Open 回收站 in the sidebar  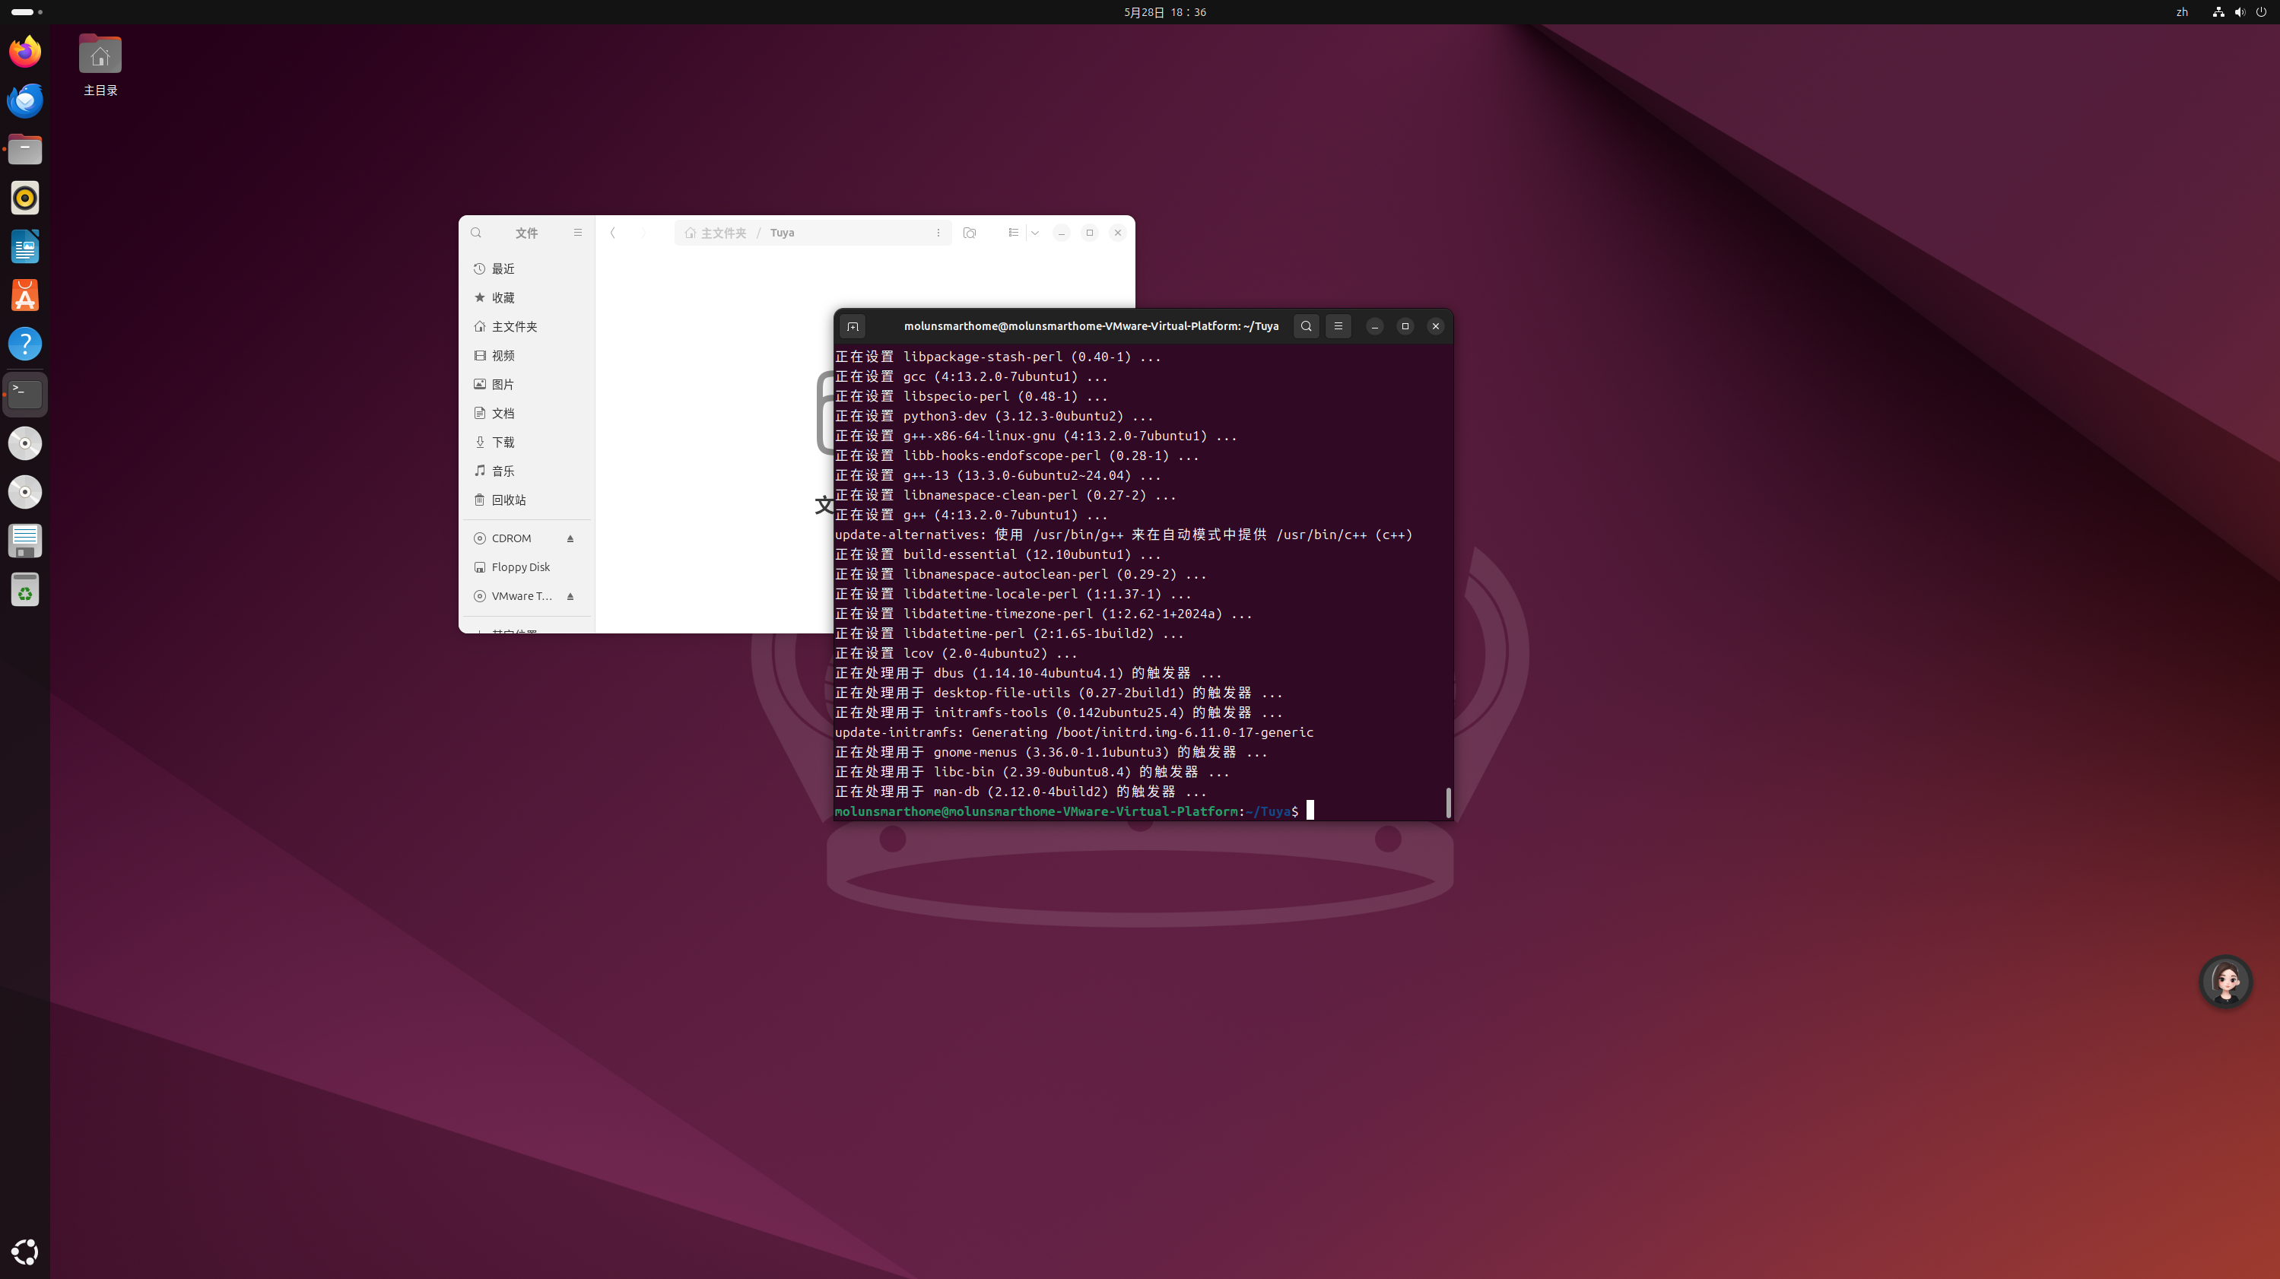[509, 500]
